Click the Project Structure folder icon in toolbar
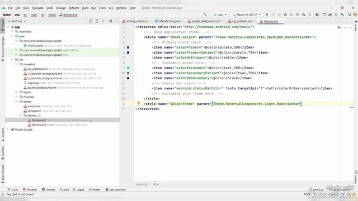 tap(317, 15)
